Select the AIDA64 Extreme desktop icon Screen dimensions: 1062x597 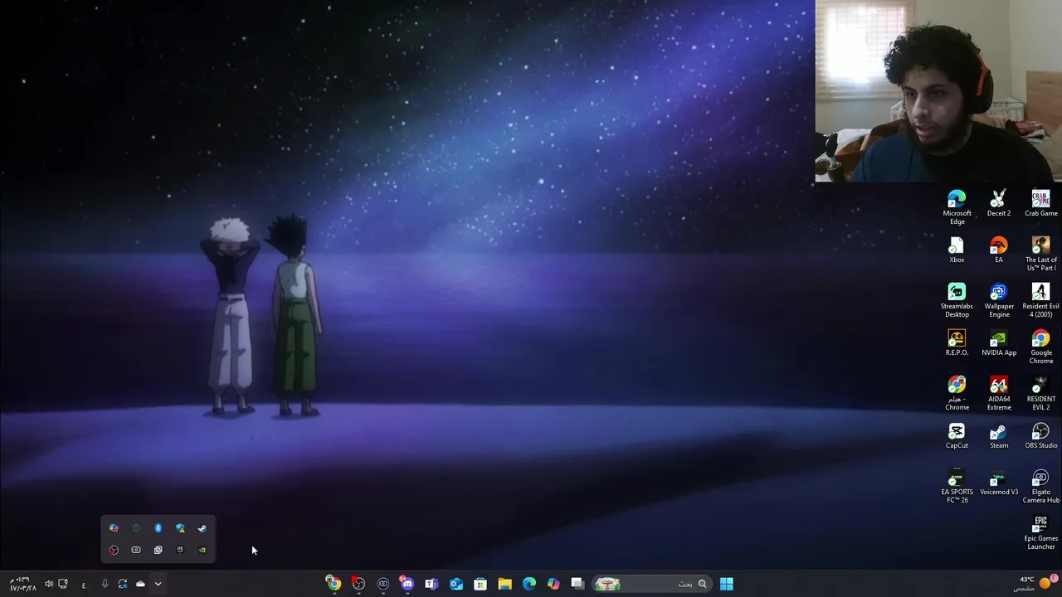(999, 393)
